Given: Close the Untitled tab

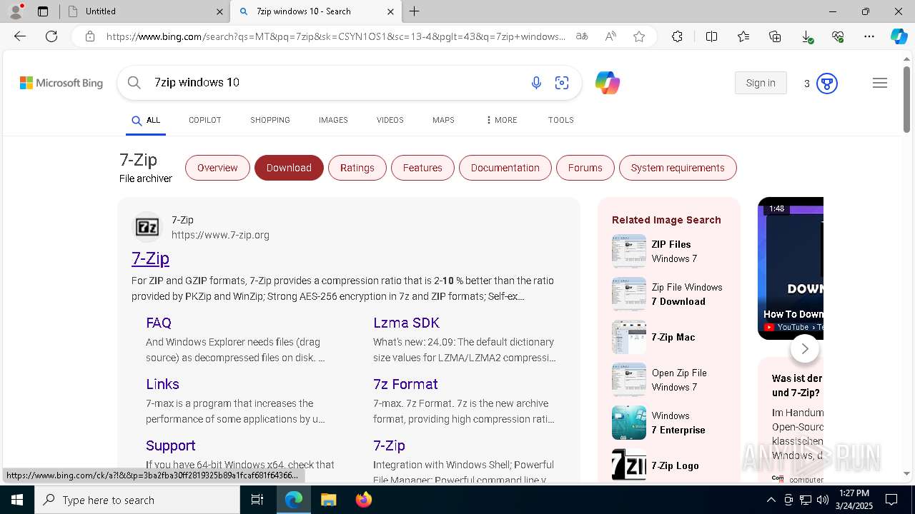Looking at the screenshot, I should click(219, 11).
